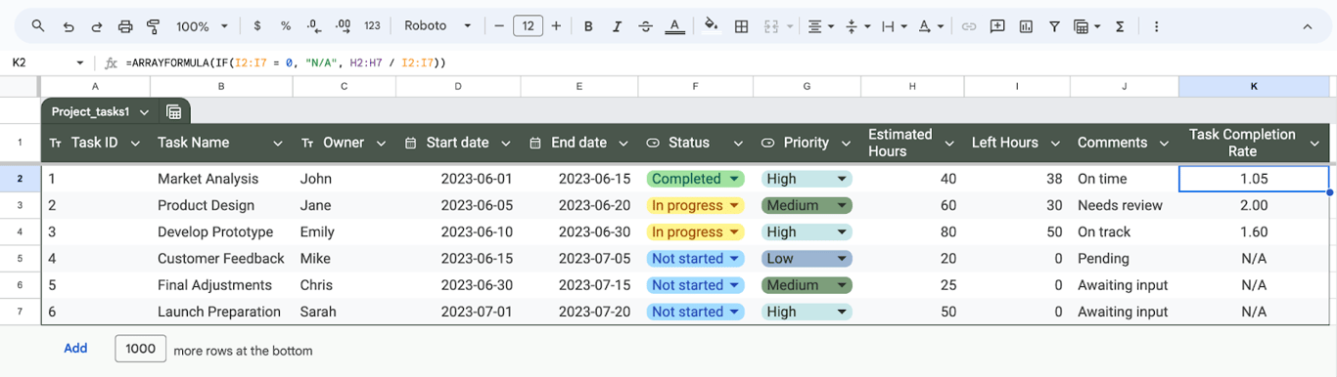This screenshot has height=377, width=1337.
Task: Click the Add rows button
Action: 75,349
